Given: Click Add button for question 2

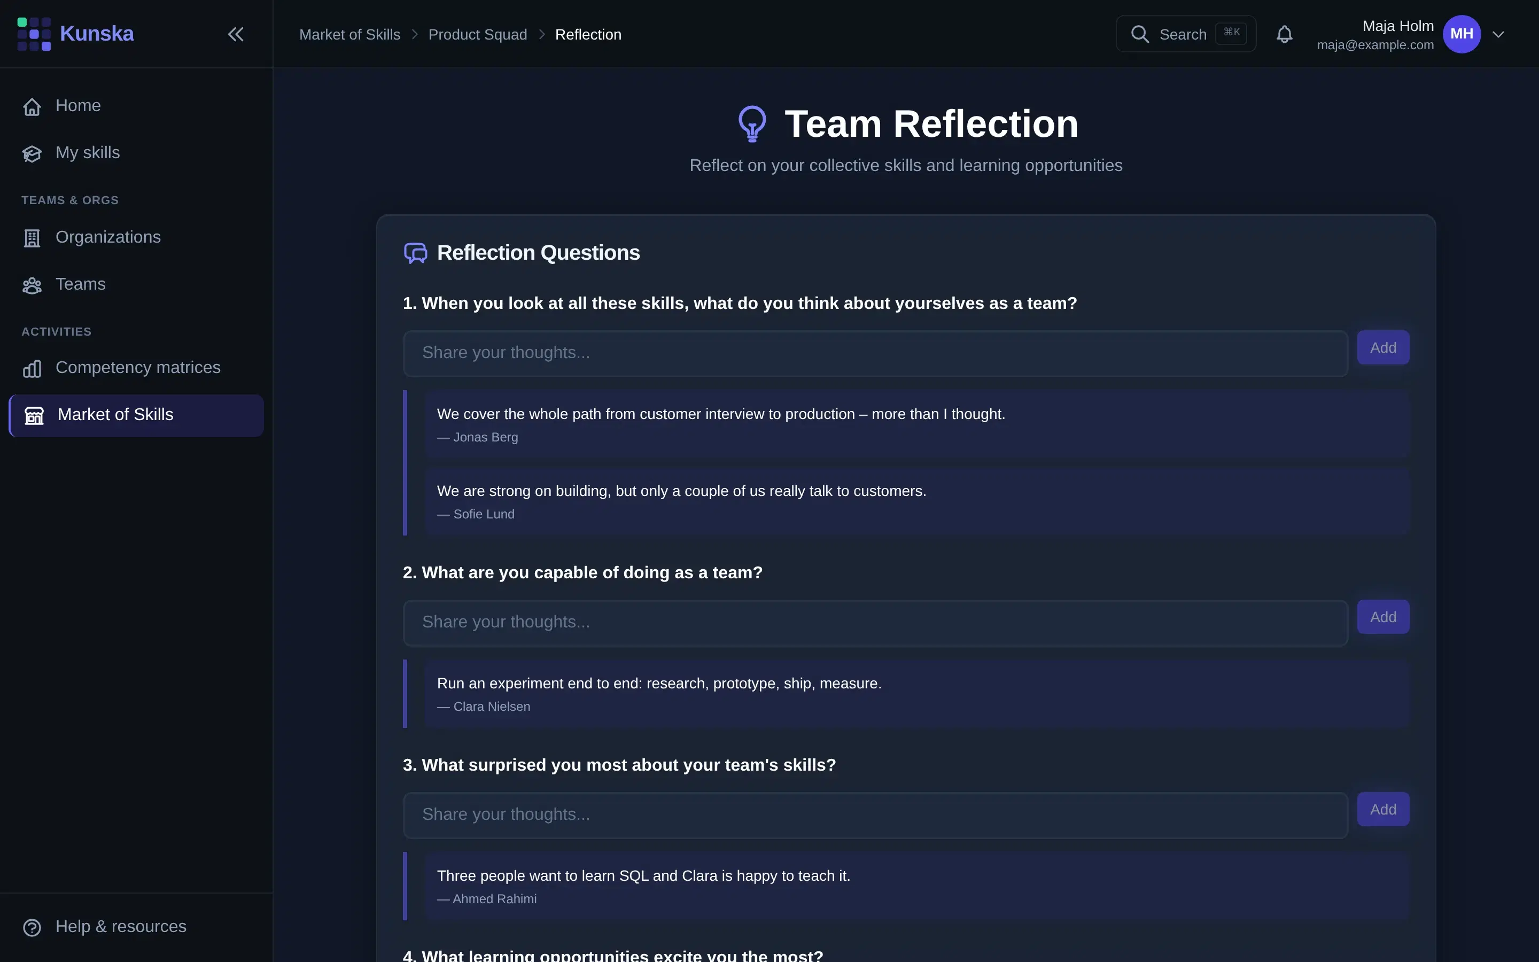Looking at the screenshot, I should 1383,617.
